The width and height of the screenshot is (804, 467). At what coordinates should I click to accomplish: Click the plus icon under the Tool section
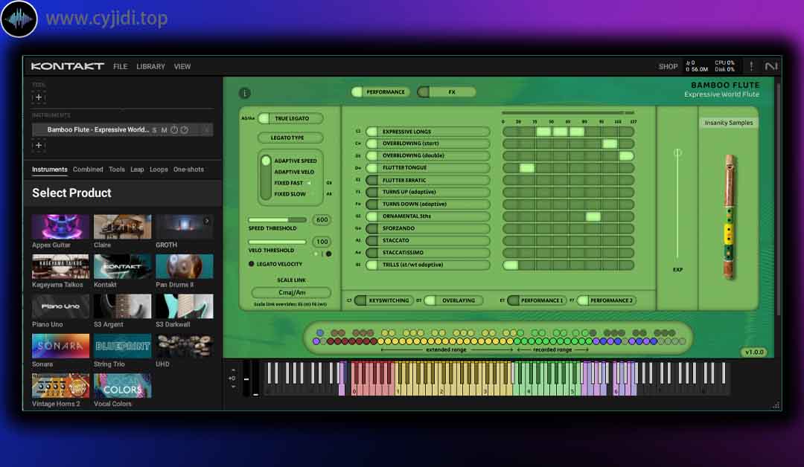(39, 97)
